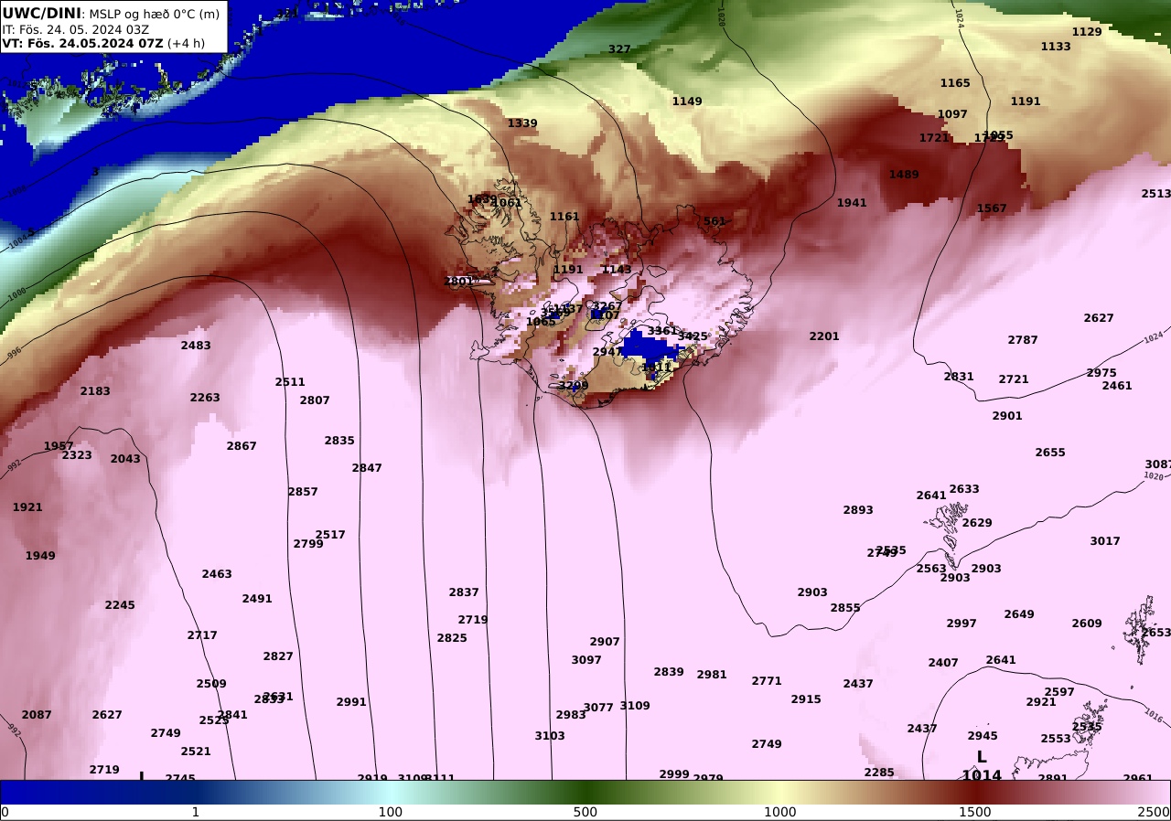1171x821 pixels.
Task: Click the freezing level value 2997
Action: (962, 624)
